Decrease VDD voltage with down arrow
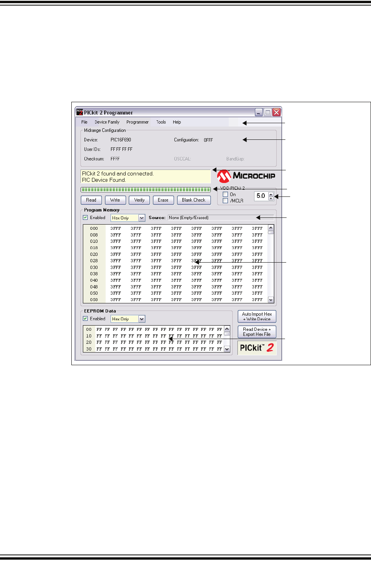The height and width of the screenshot is (566, 371). pyautogui.click(x=271, y=198)
